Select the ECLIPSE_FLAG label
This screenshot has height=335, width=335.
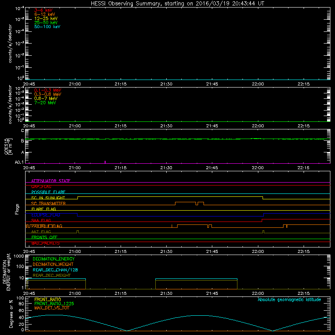point(46,215)
